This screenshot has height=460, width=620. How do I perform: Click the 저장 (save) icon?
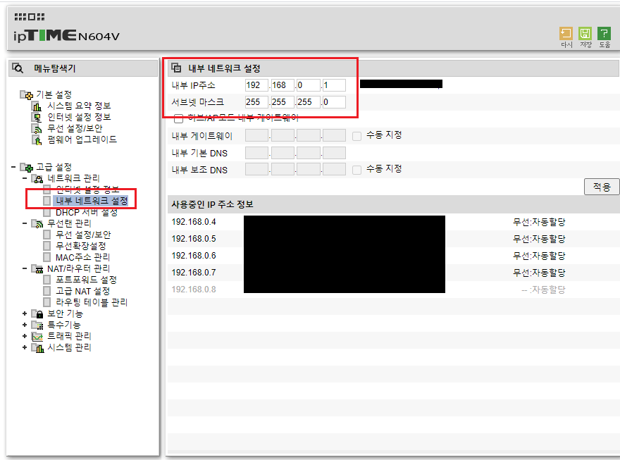(x=585, y=33)
